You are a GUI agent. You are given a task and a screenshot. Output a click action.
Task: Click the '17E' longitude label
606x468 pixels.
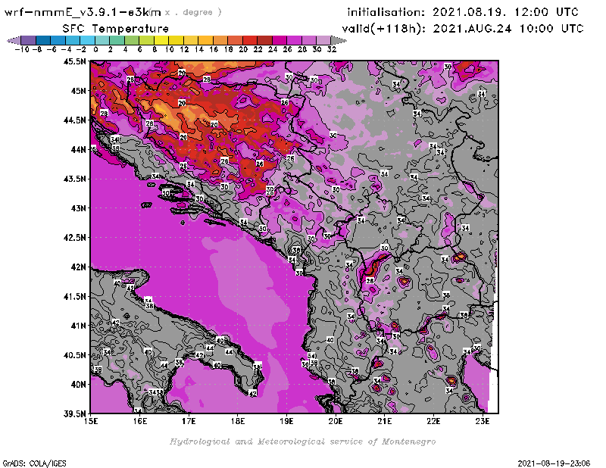coord(189,421)
